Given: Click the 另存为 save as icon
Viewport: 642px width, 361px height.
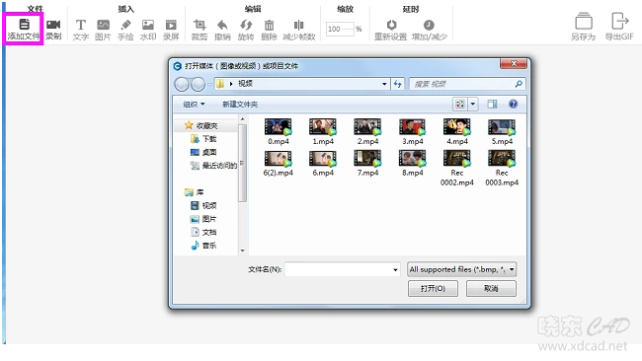Looking at the screenshot, I should [584, 21].
